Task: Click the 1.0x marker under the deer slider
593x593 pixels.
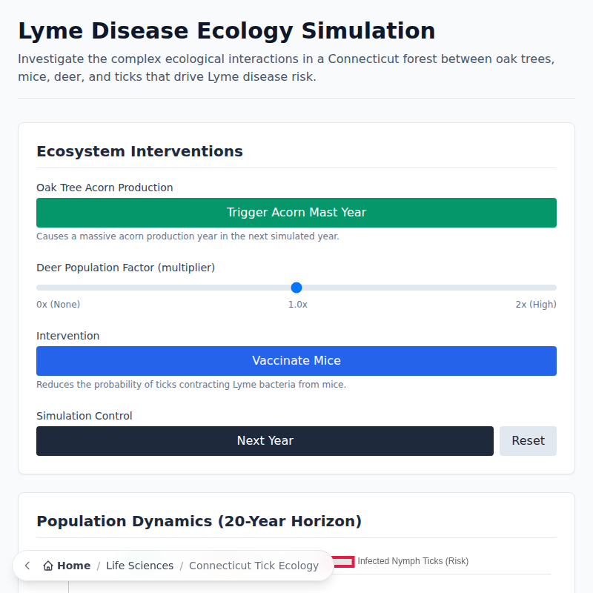Action: [x=297, y=304]
